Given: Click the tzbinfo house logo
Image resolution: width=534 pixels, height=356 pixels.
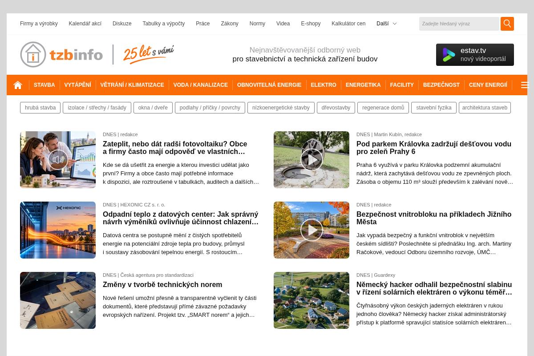Looking at the screenshot, I should click(61, 54).
